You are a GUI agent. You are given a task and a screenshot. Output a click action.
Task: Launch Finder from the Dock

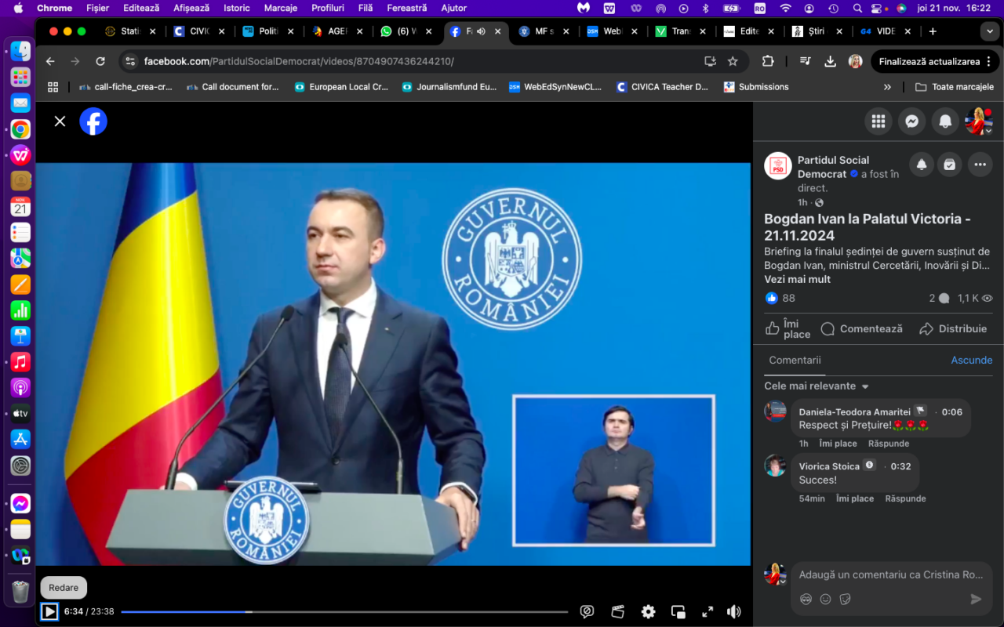click(x=20, y=51)
